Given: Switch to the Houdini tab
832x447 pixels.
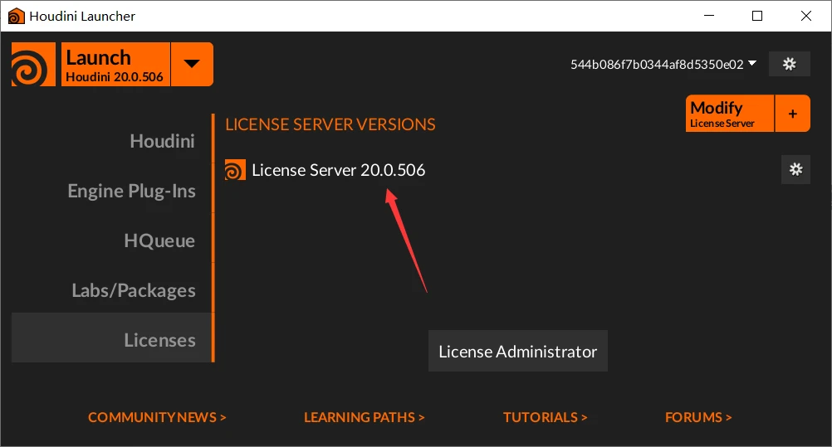Looking at the screenshot, I should pyautogui.click(x=162, y=142).
